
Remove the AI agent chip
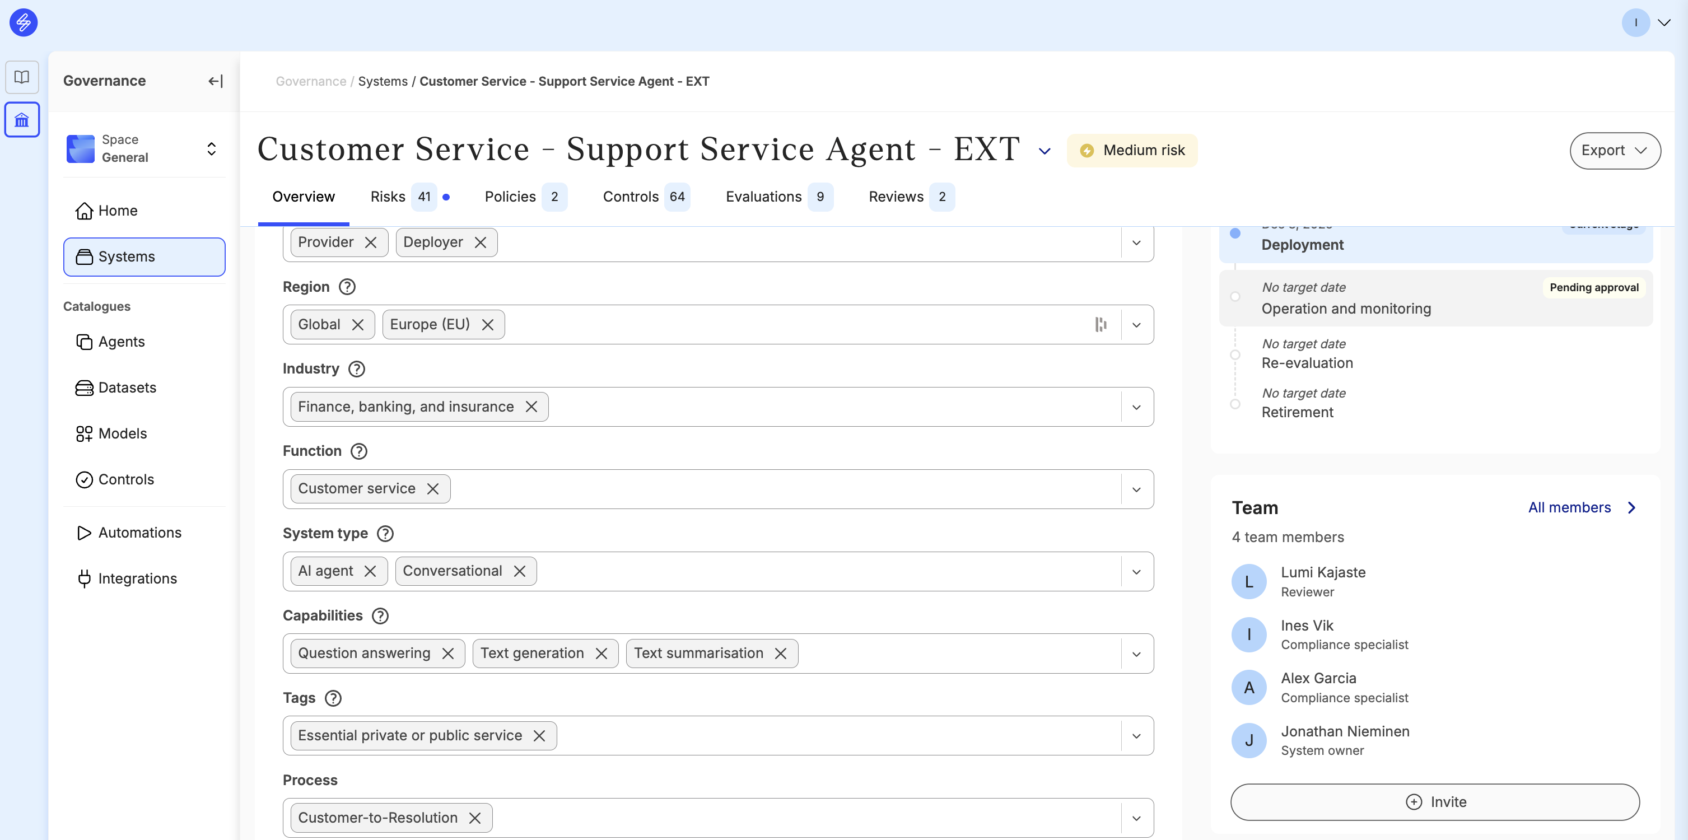pyautogui.click(x=370, y=571)
